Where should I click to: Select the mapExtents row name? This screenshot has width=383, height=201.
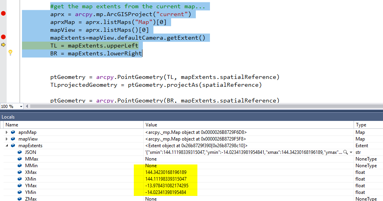[30, 146]
